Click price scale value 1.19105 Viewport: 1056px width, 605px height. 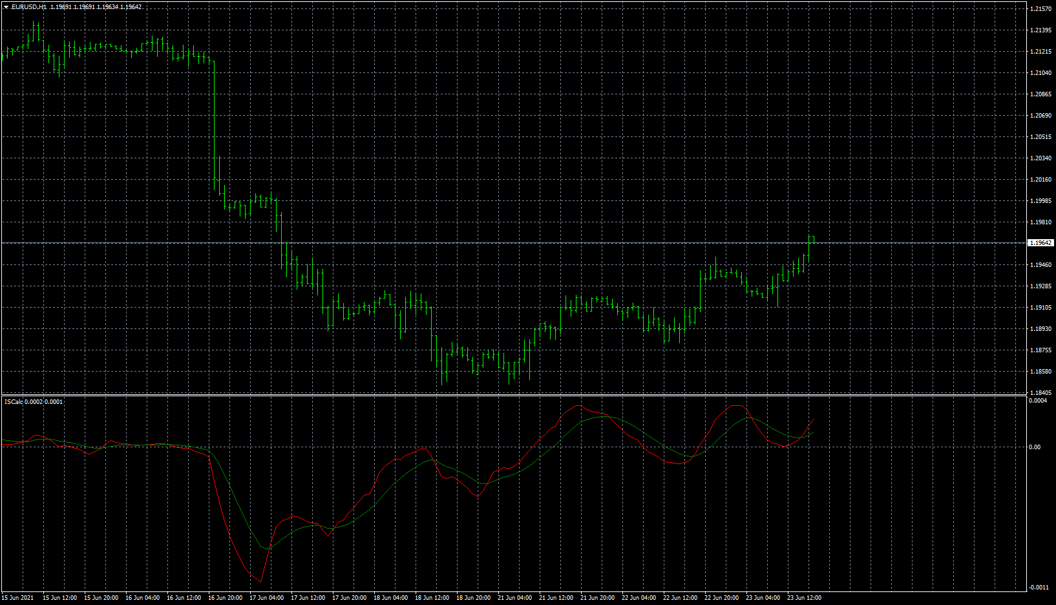coord(1040,308)
